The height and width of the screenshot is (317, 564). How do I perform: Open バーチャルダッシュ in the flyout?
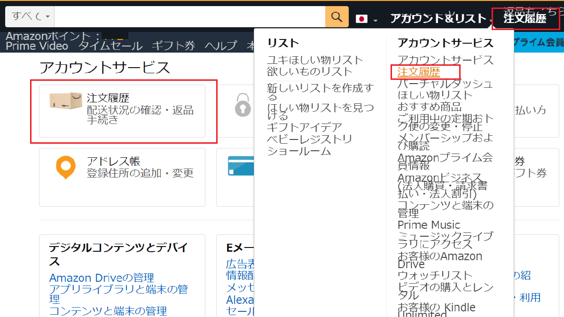click(x=445, y=84)
